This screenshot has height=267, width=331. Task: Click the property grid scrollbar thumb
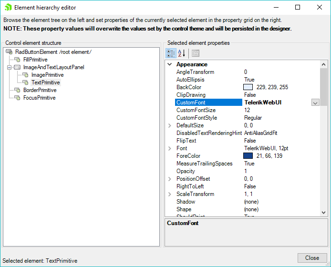click(x=323, y=87)
